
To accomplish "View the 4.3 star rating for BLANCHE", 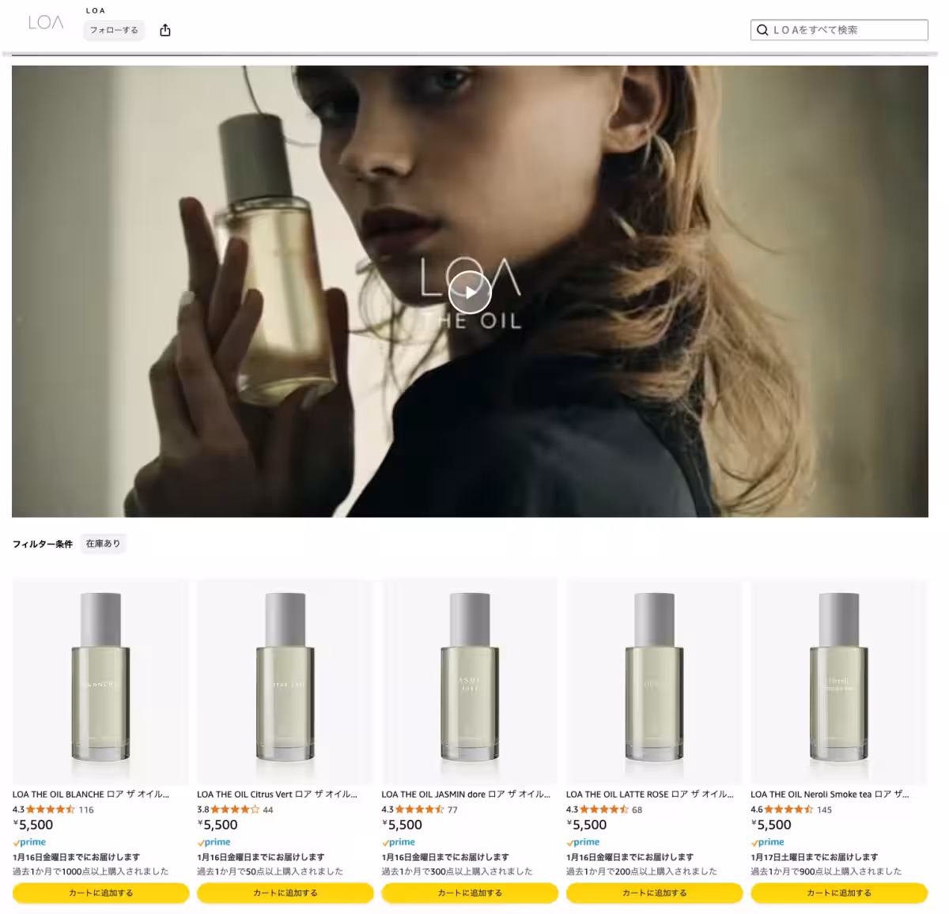I will tap(51, 810).
